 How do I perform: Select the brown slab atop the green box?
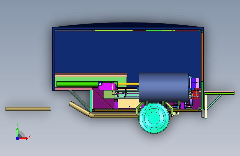91,74
